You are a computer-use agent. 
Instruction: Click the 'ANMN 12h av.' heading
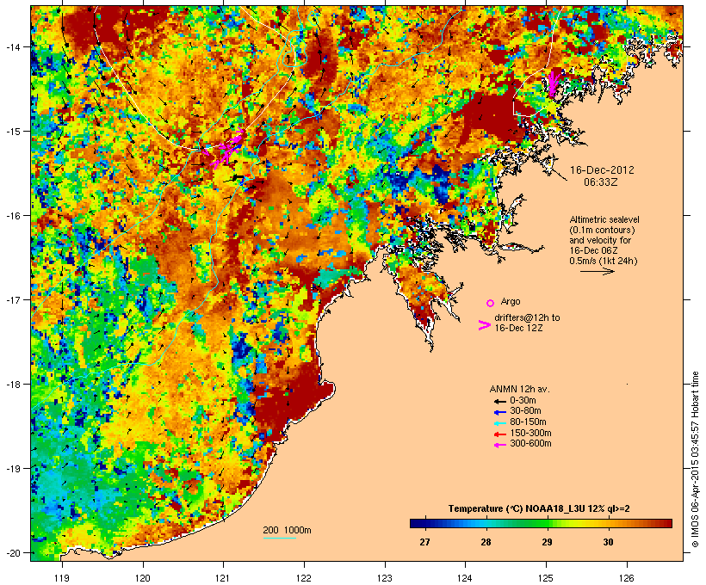pos(519,389)
